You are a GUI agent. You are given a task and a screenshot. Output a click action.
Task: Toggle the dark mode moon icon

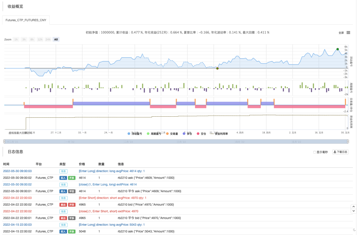[354, 230]
